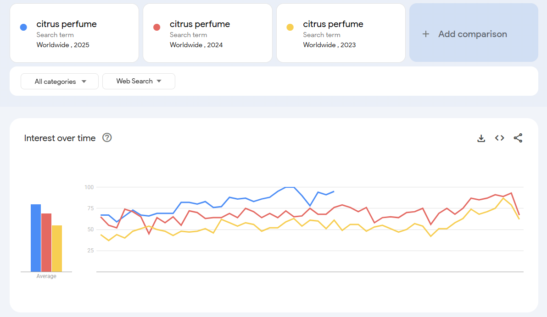The height and width of the screenshot is (317, 547).
Task: Click the Worldwide, 2025 filter text
Action: tap(63, 45)
